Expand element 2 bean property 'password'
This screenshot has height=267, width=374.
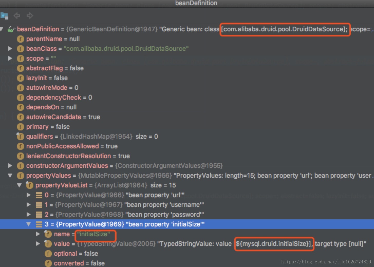point(29,214)
